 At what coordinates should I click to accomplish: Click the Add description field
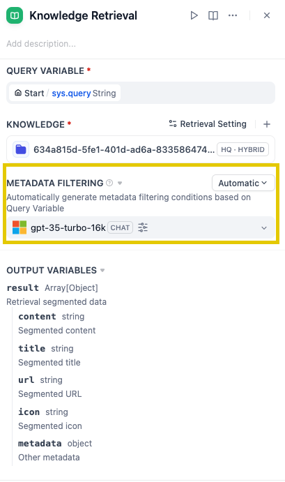point(41,44)
